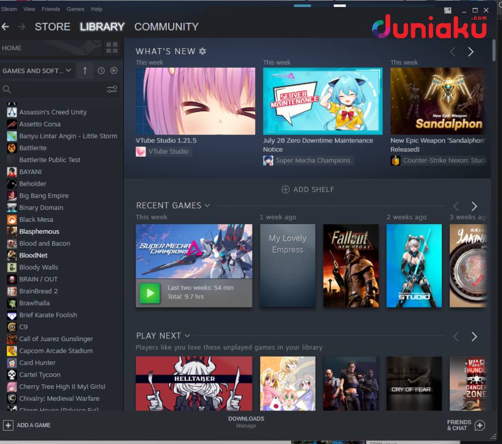Screen dimensions: 502x444
Task: Open the Cry of Fear cover
Action: coord(414,383)
